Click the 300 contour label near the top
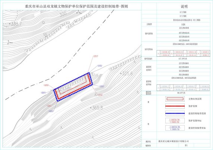This screenshot has height=150, width=213. [63, 14]
